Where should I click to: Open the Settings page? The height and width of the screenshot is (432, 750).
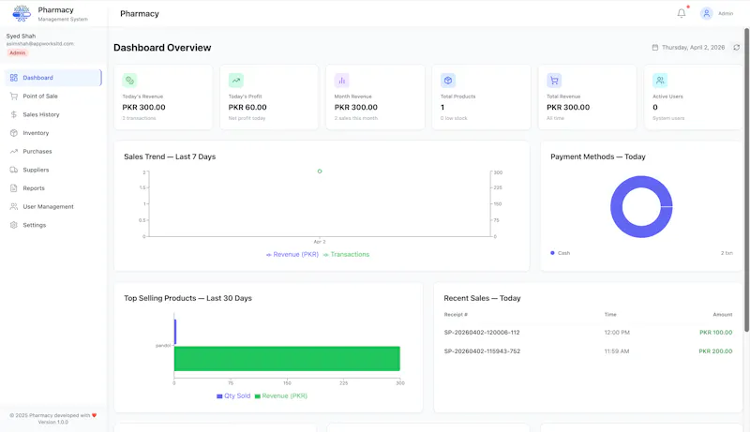pos(53,225)
